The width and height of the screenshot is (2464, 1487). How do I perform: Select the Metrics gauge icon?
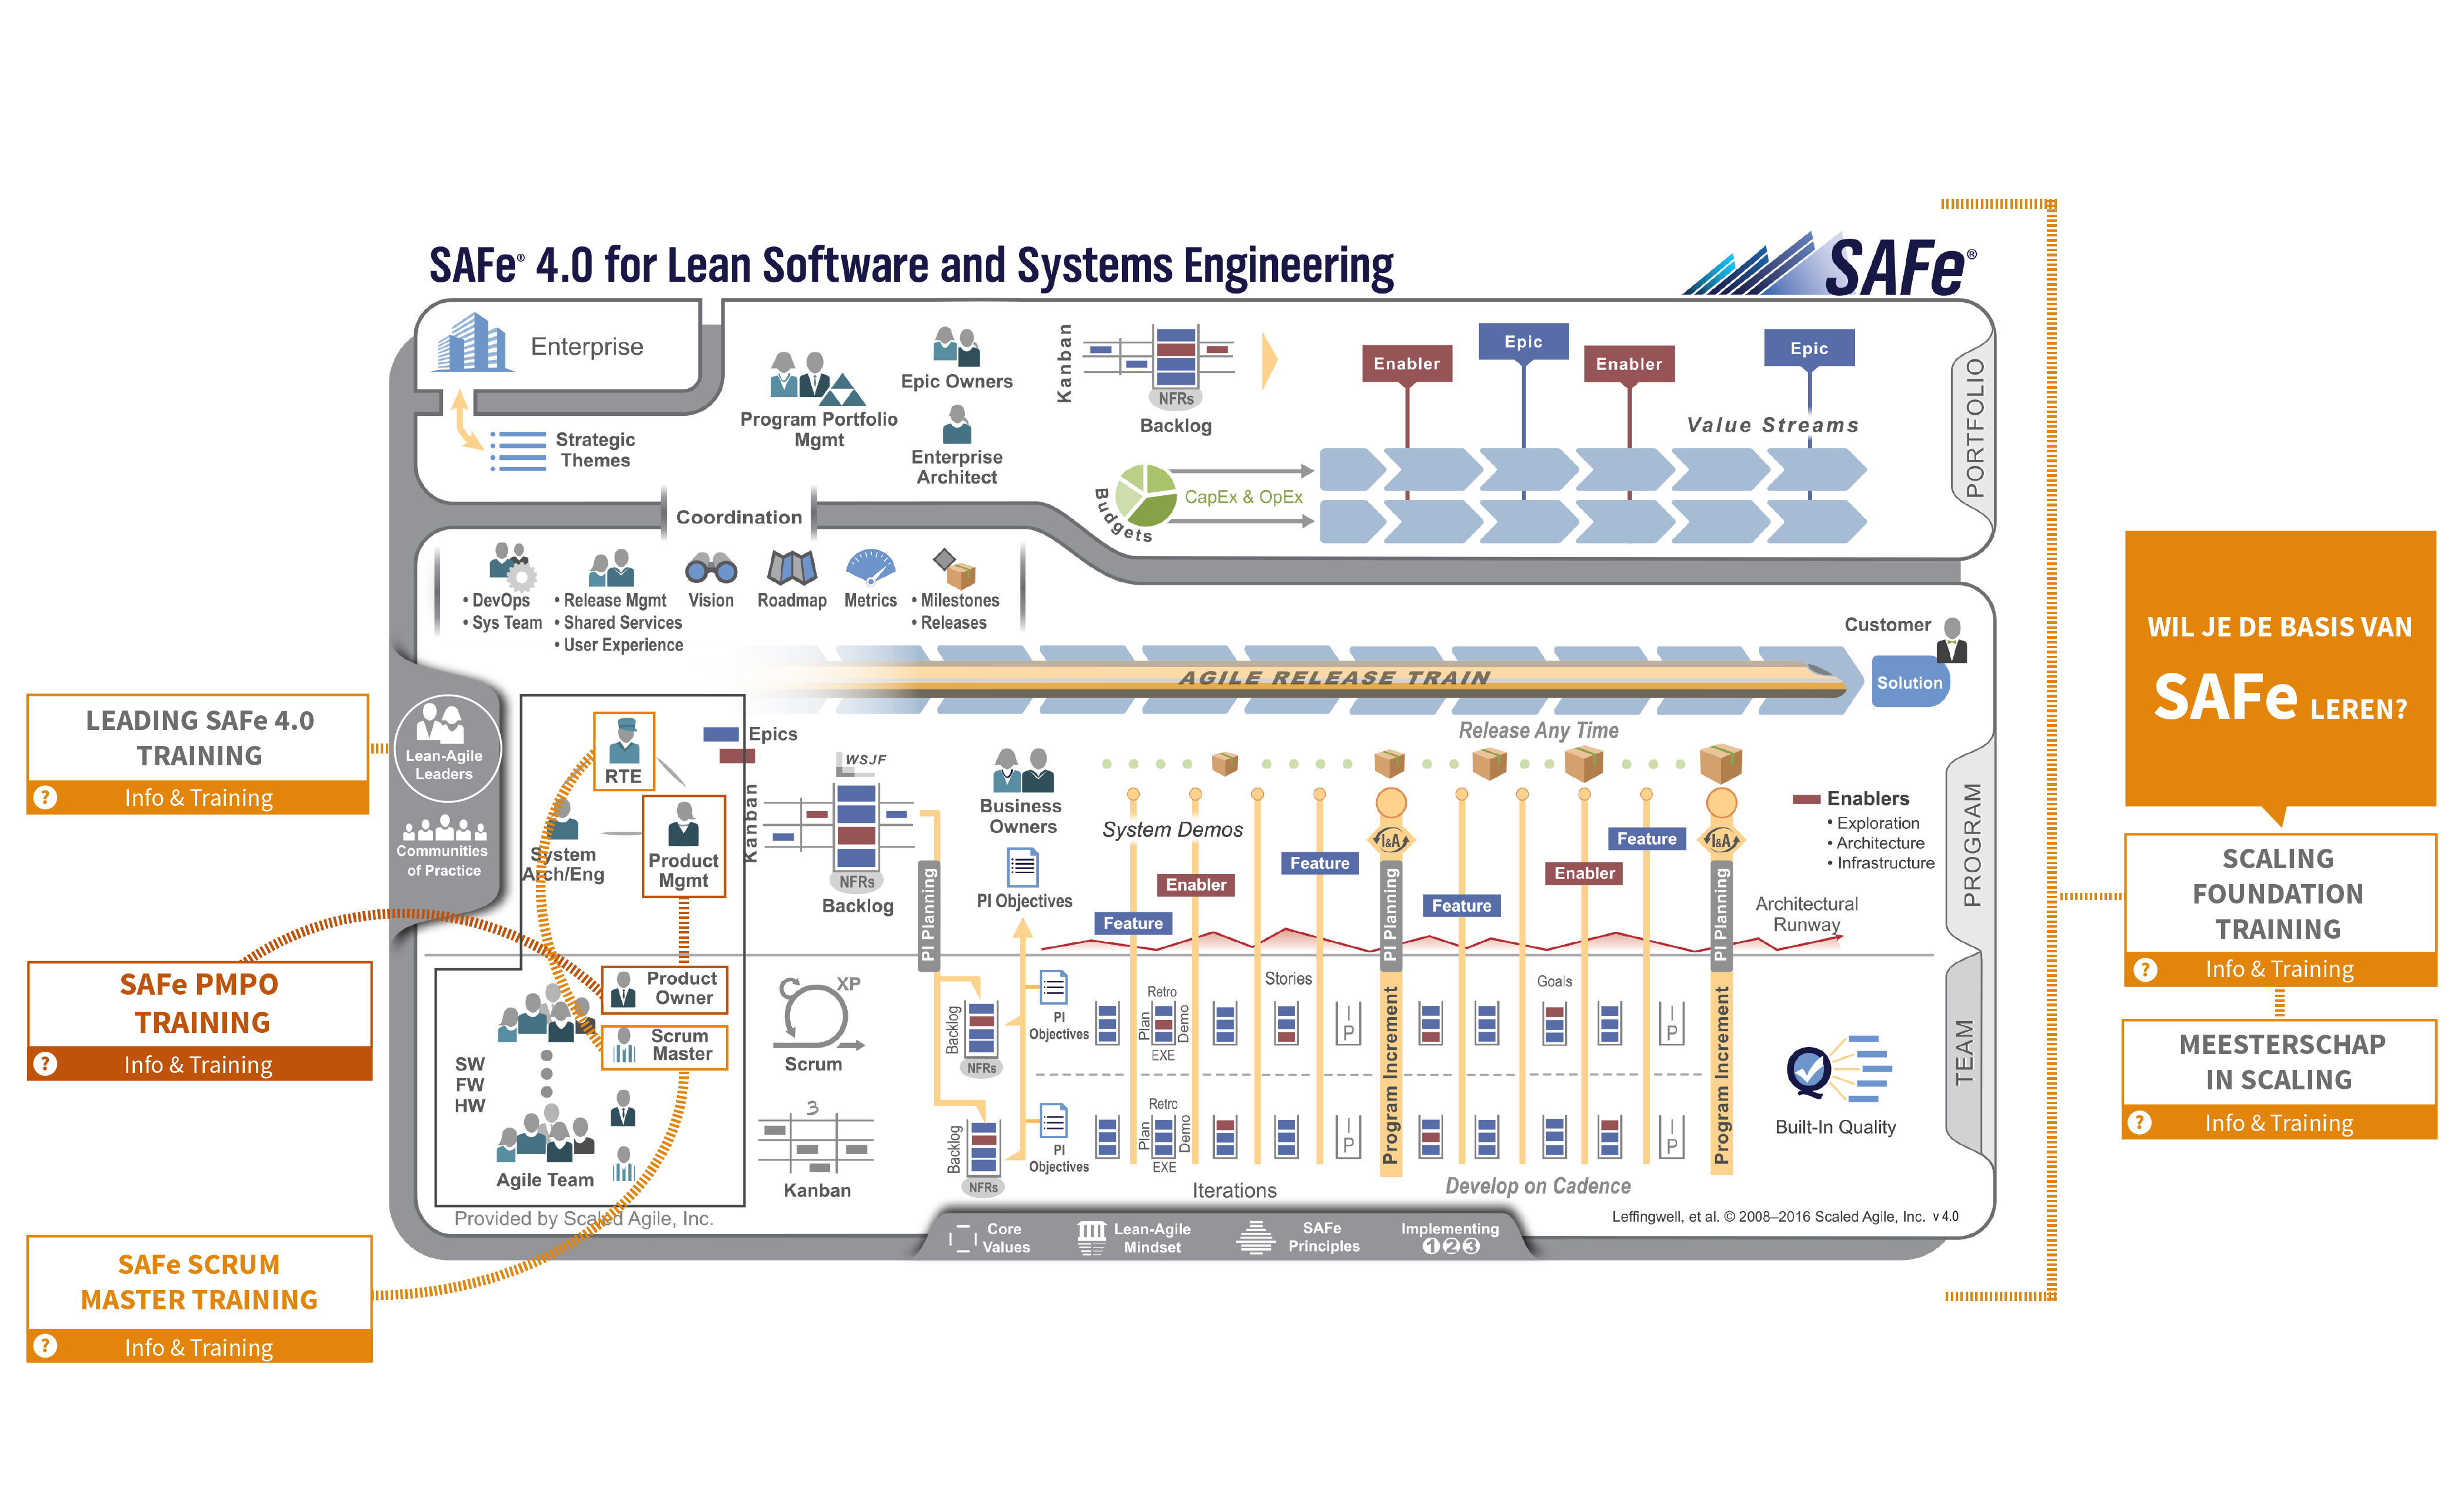[870, 566]
